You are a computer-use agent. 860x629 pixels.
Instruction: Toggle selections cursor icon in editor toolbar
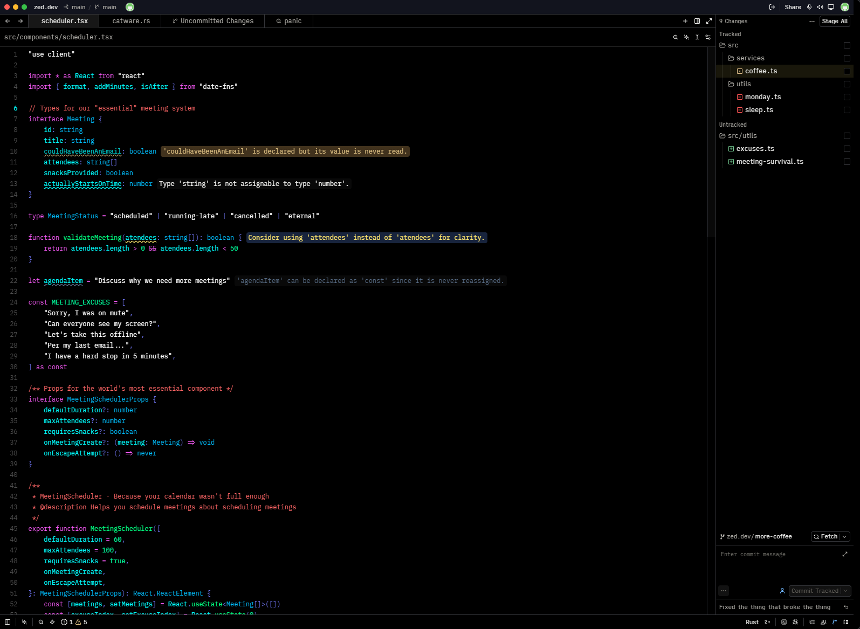pos(697,37)
